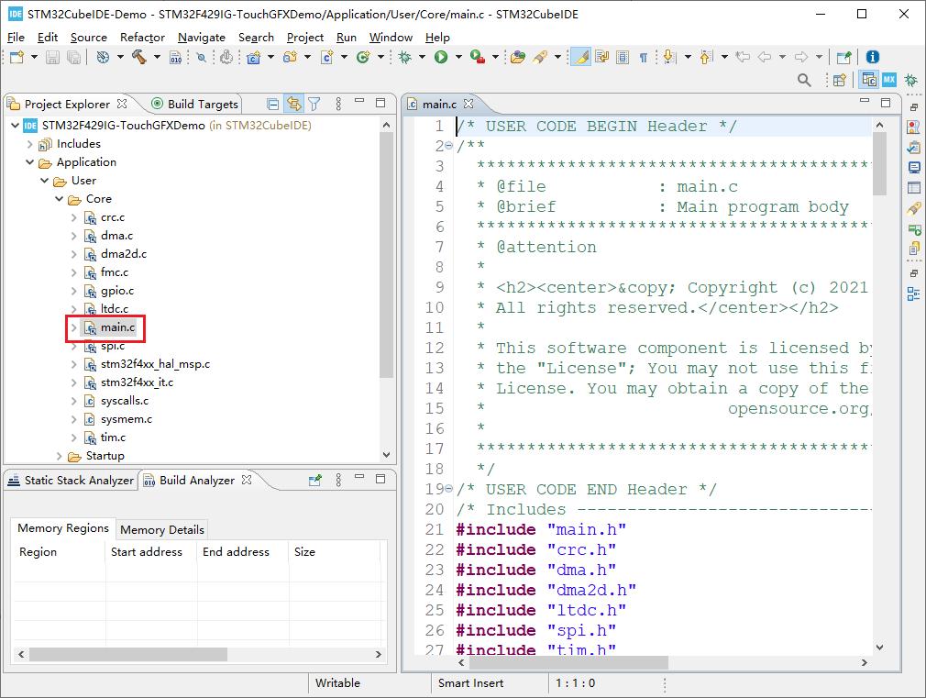This screenshot has width=926, height=698.
Task: Switch to the Memory Details tab
Action: pos(162,529)
